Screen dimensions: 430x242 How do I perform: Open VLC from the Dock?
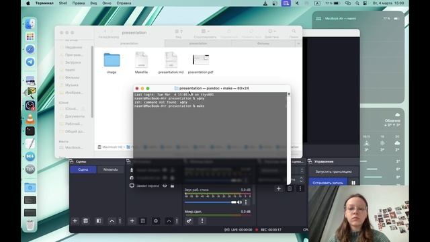point(30,118)
